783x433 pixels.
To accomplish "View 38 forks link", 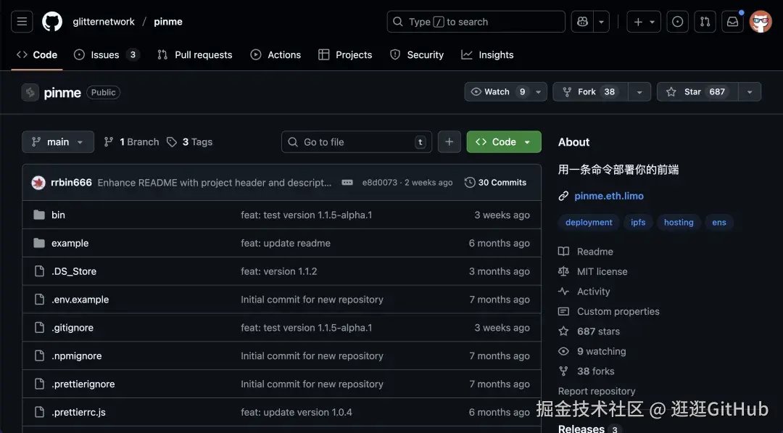I will tap(587, 371).
